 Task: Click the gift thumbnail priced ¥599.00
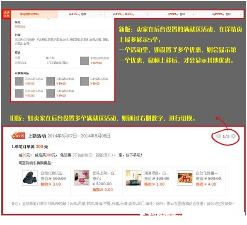pyautogui.click(x=85, y=61)
